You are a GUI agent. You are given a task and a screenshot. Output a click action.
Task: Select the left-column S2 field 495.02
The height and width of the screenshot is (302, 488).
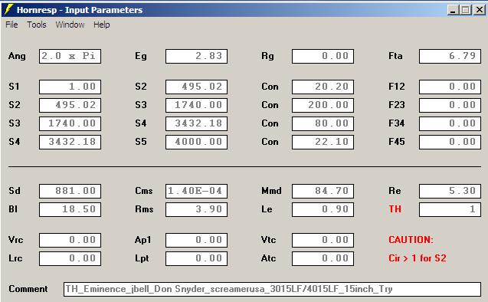(x=70, y=105)
